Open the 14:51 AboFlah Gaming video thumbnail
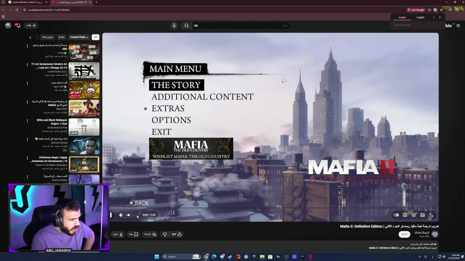 pos(84,145)
